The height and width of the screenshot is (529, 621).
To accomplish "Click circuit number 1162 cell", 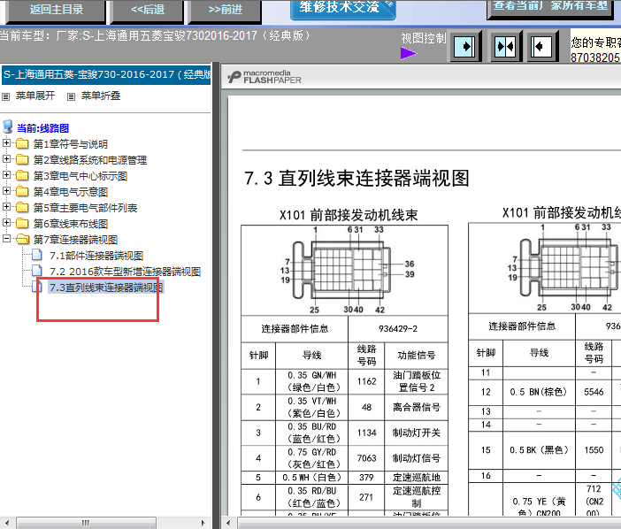I will pos(366,381).
